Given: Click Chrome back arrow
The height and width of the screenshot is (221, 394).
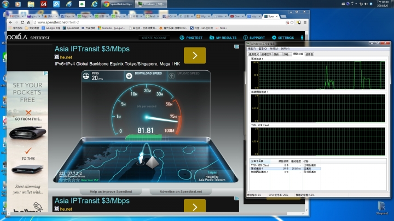Looking at the screenshot, I should click(10, 22).
